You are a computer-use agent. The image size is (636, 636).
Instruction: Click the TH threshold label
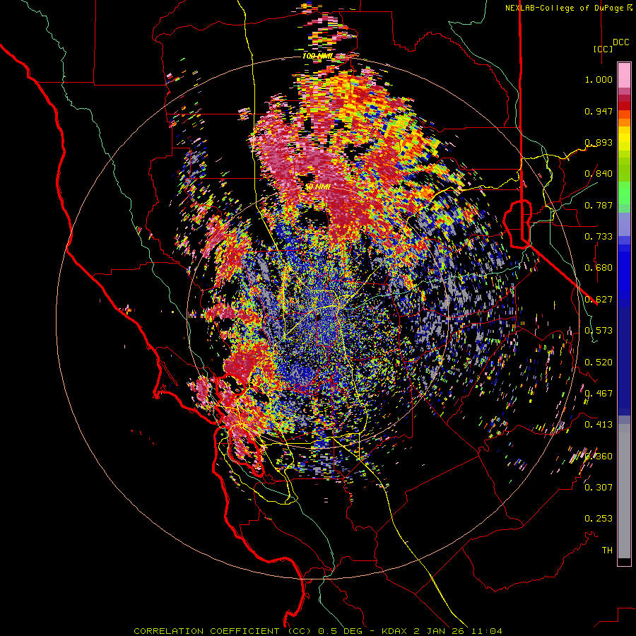coord(607,550)
